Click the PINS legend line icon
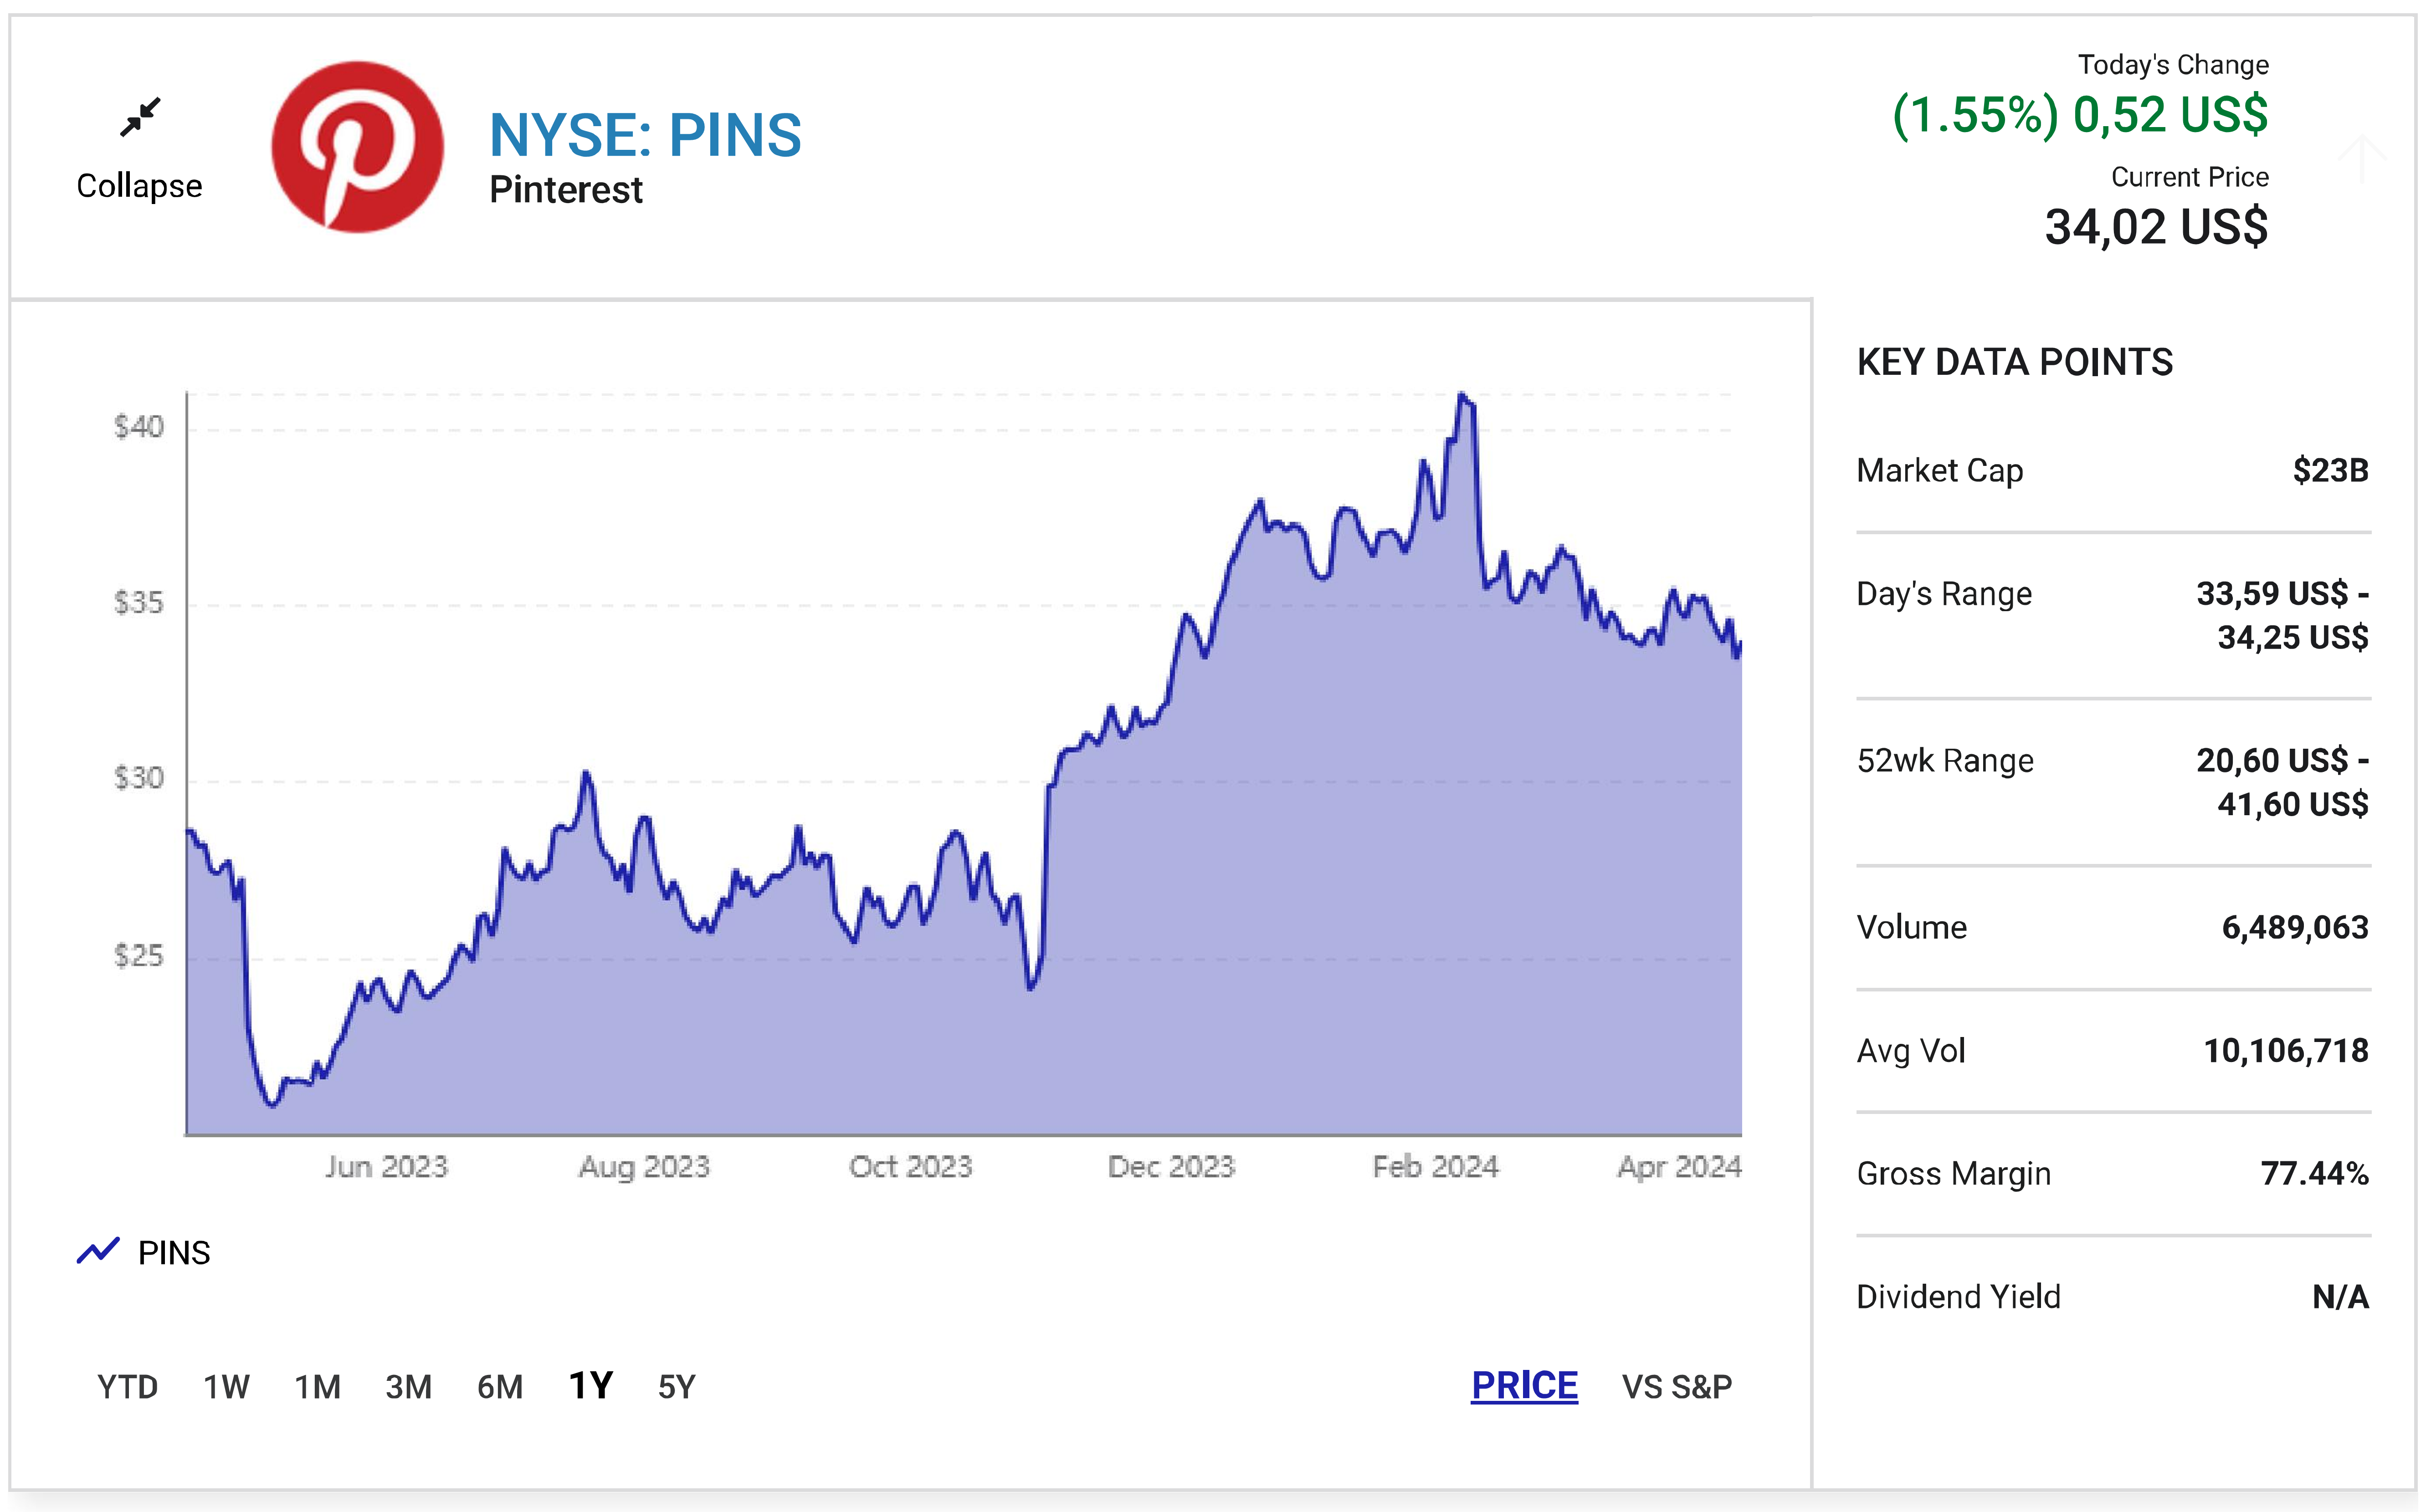The width and height of the screenshot is (2431, 1512). click(x=98, y=1251)
